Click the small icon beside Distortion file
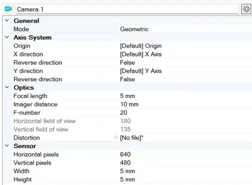Viewport: 252px width, 185px height. click(116, 137)
